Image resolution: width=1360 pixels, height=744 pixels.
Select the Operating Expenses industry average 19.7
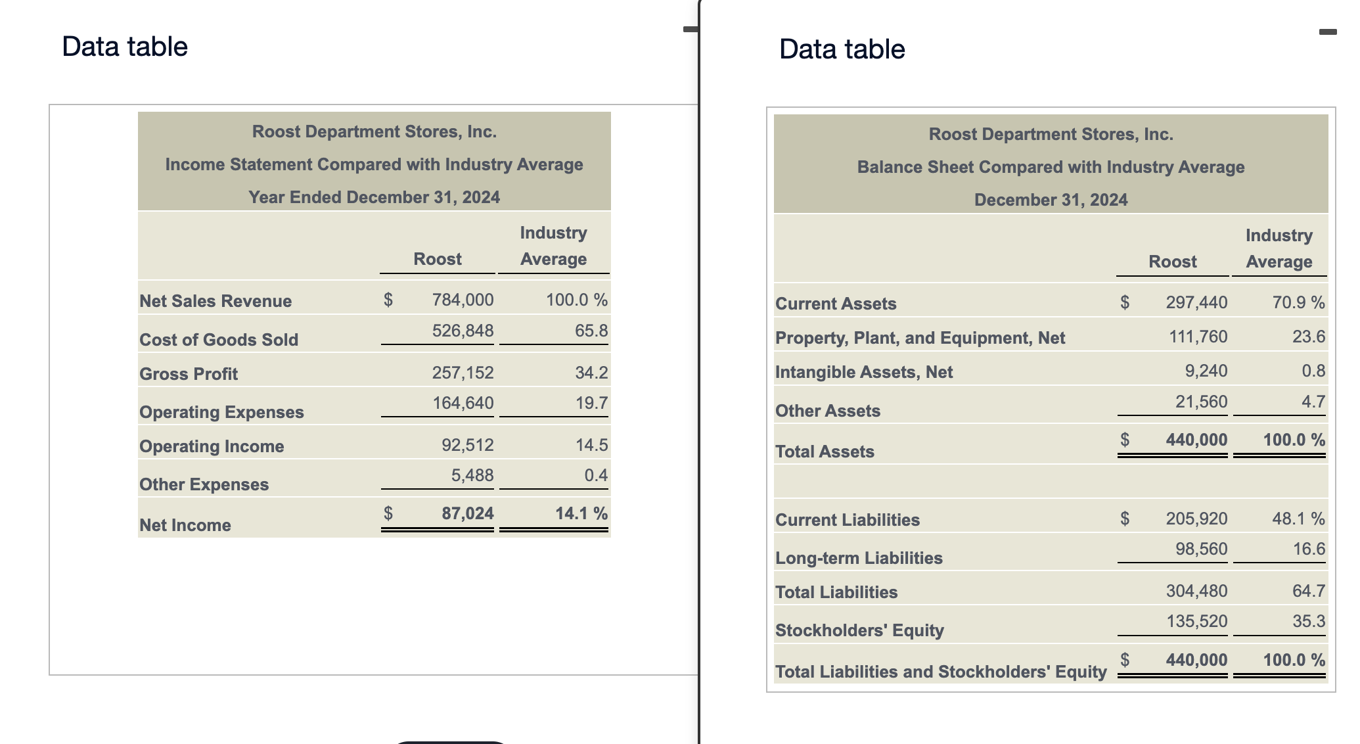point(591,403)
